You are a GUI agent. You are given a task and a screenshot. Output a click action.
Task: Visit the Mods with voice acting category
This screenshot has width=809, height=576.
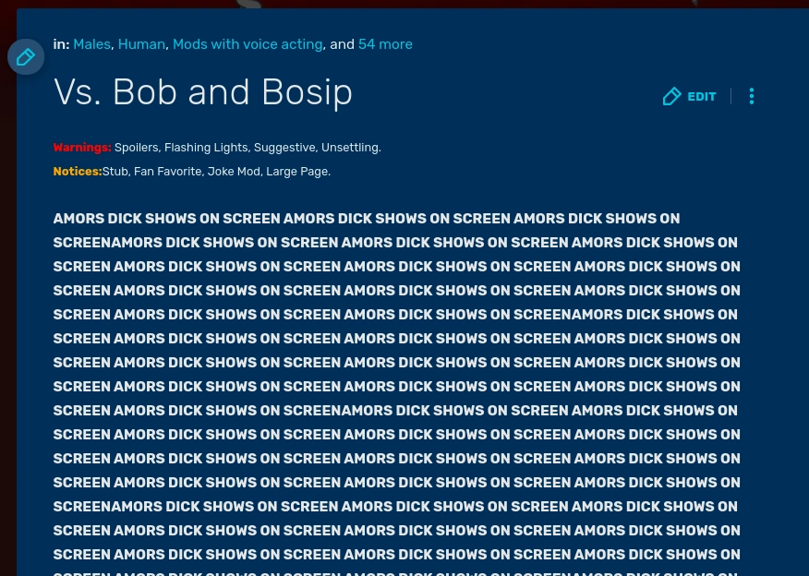point(248,44)
